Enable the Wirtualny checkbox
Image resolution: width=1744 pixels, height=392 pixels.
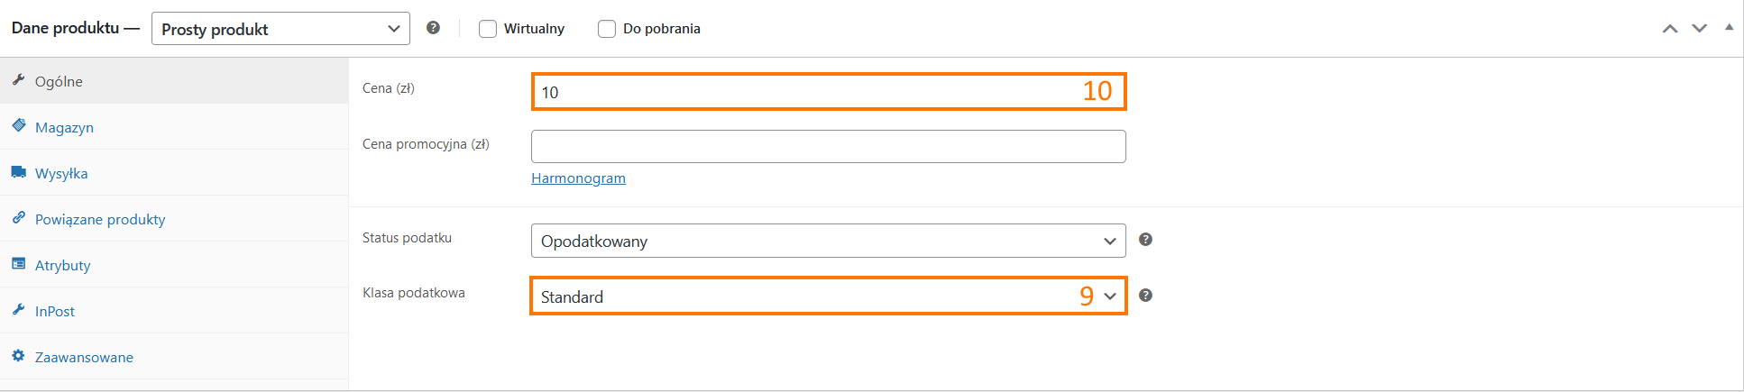(488, 29)
